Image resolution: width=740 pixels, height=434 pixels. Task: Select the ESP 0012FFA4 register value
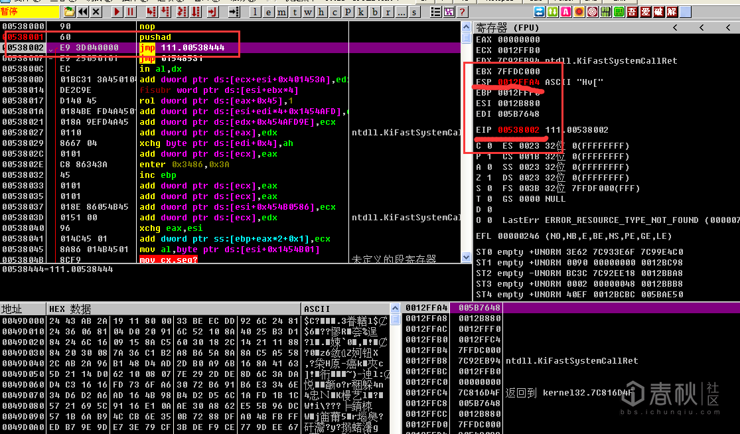coord(518,82)
